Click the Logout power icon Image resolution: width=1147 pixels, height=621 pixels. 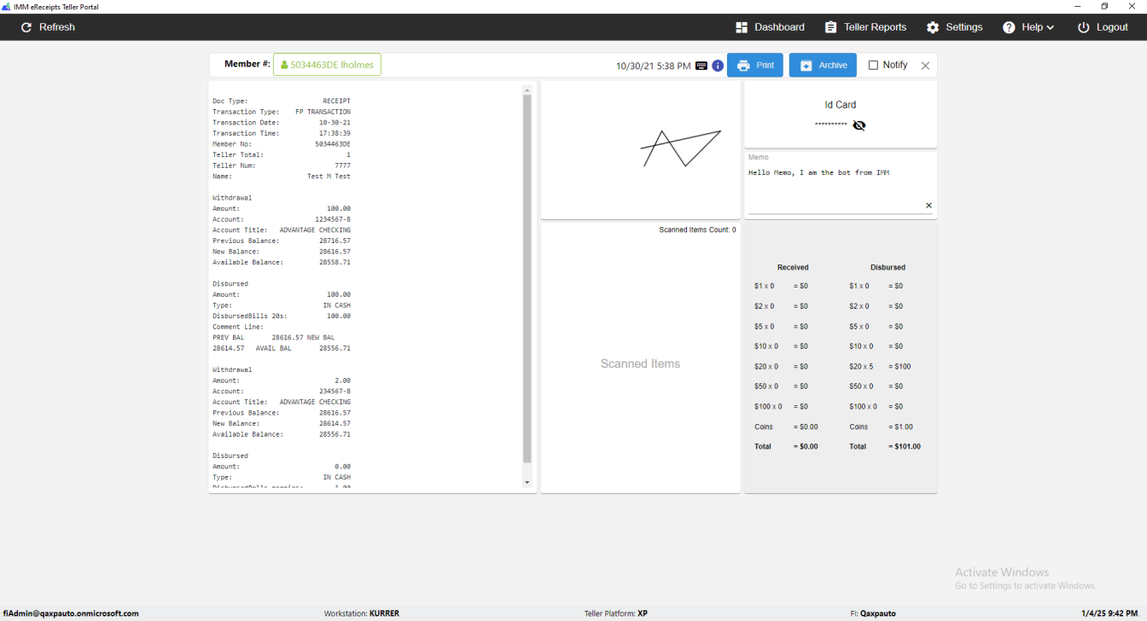(x=1083, y=27)
